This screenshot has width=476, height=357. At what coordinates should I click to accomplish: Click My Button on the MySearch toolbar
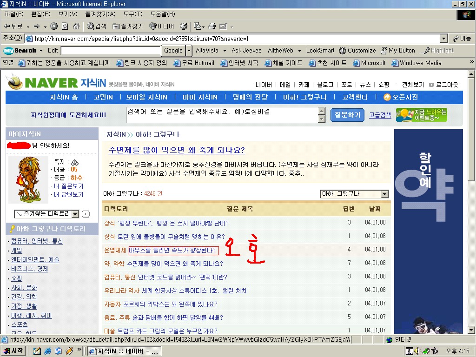click(398, 50)
